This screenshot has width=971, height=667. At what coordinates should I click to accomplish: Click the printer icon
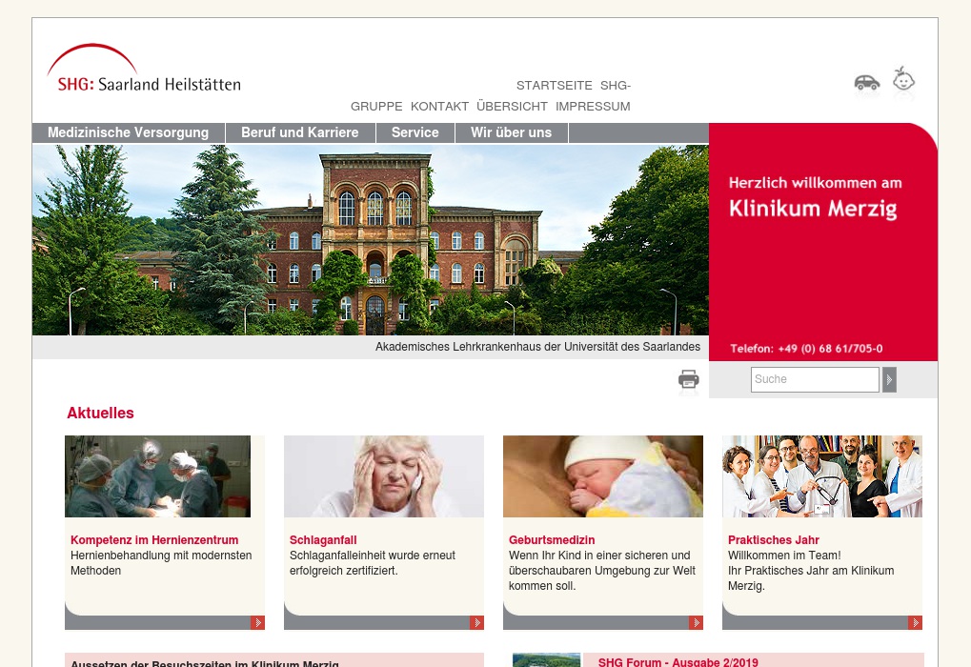[x=688, y=380]
